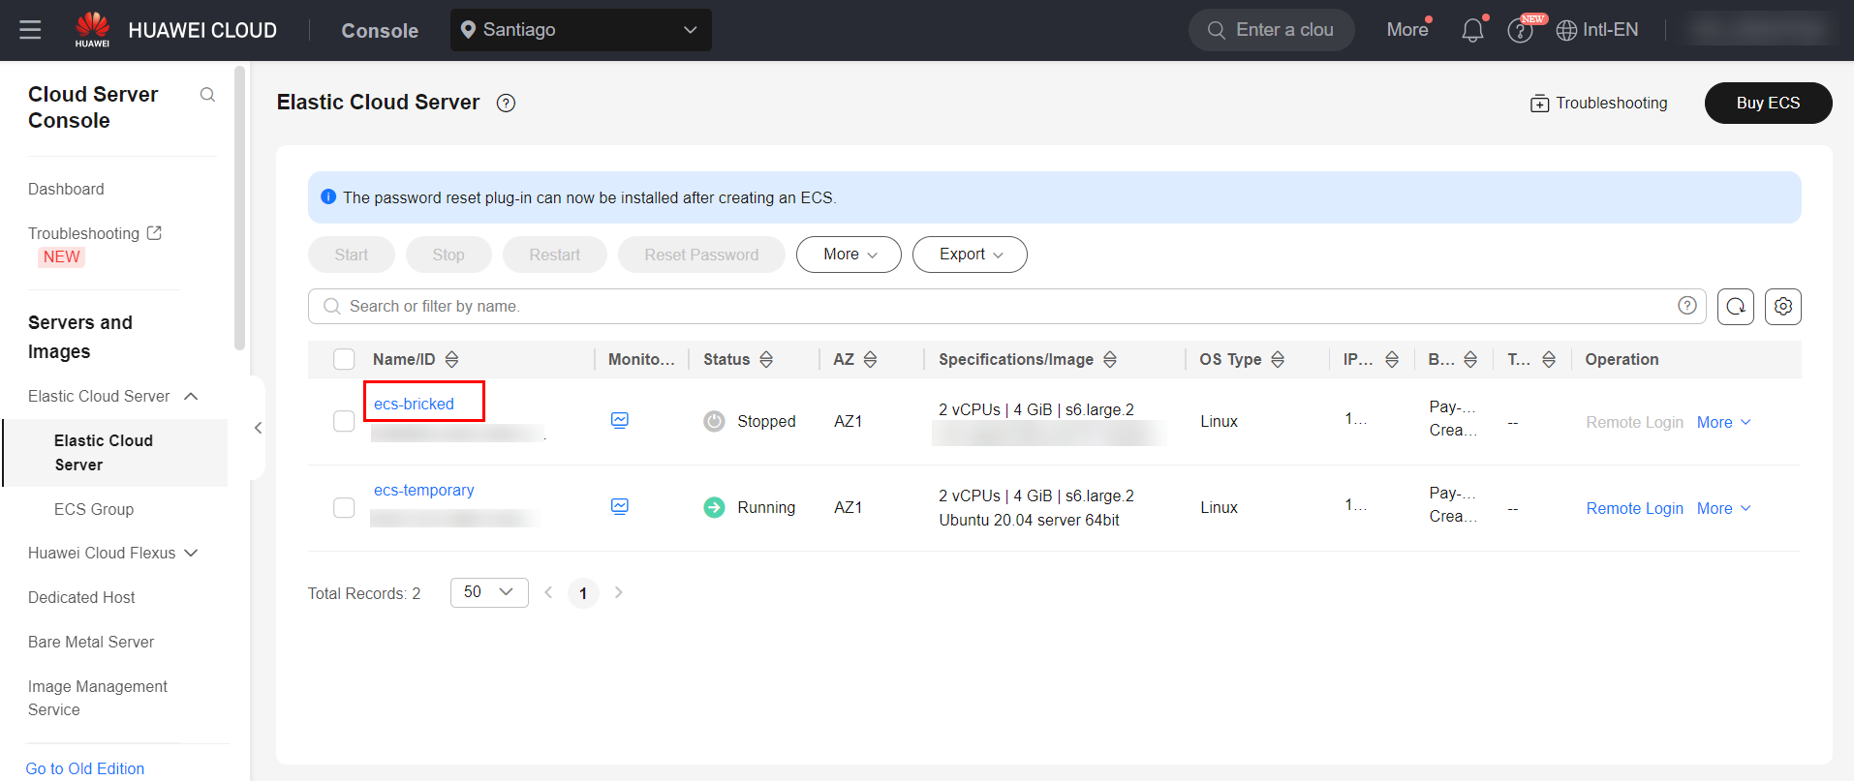Open the Santiago region dropdown
Image resolution: width=1854 pixels, height=781 pixels.
580,30
